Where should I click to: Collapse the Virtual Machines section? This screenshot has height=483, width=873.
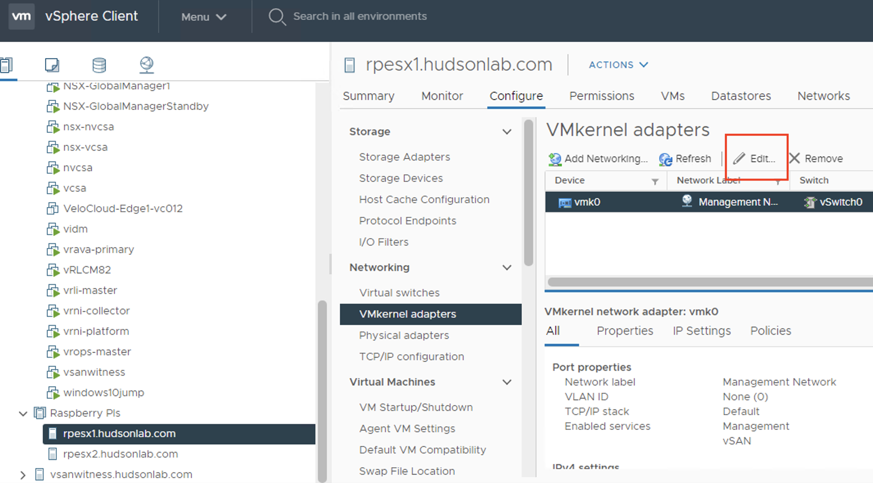(507, 382)
